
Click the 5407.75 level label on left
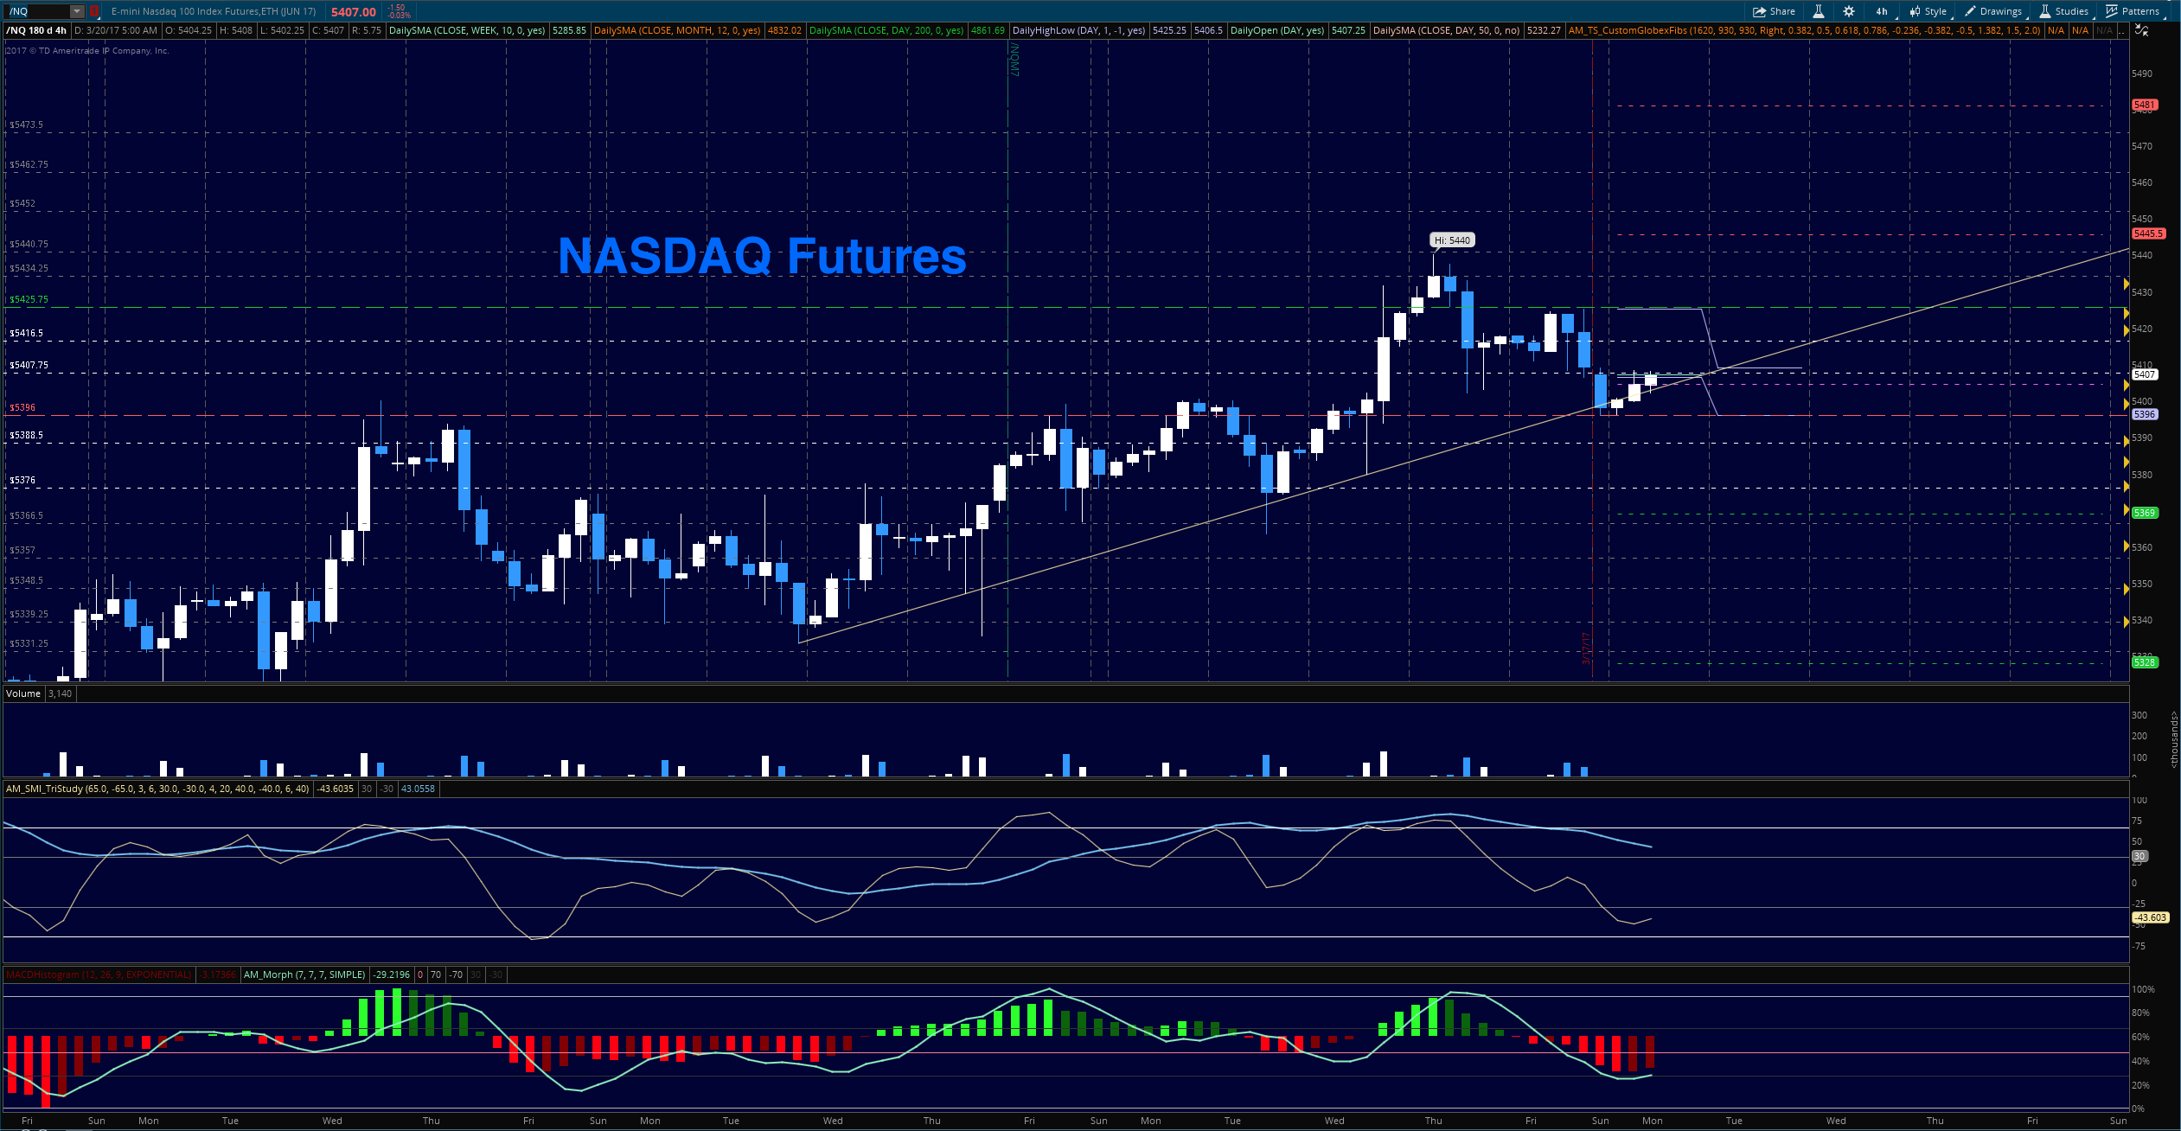coord(29,365)
